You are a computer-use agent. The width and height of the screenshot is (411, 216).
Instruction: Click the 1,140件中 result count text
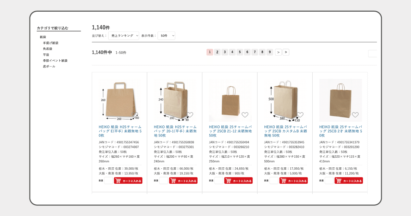[102, 52]
